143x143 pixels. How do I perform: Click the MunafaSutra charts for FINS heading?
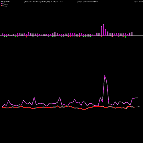click(43, 2)
